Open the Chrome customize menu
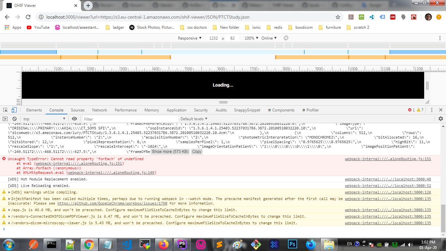Screen dimensions: 446x251 click(439, 17)
